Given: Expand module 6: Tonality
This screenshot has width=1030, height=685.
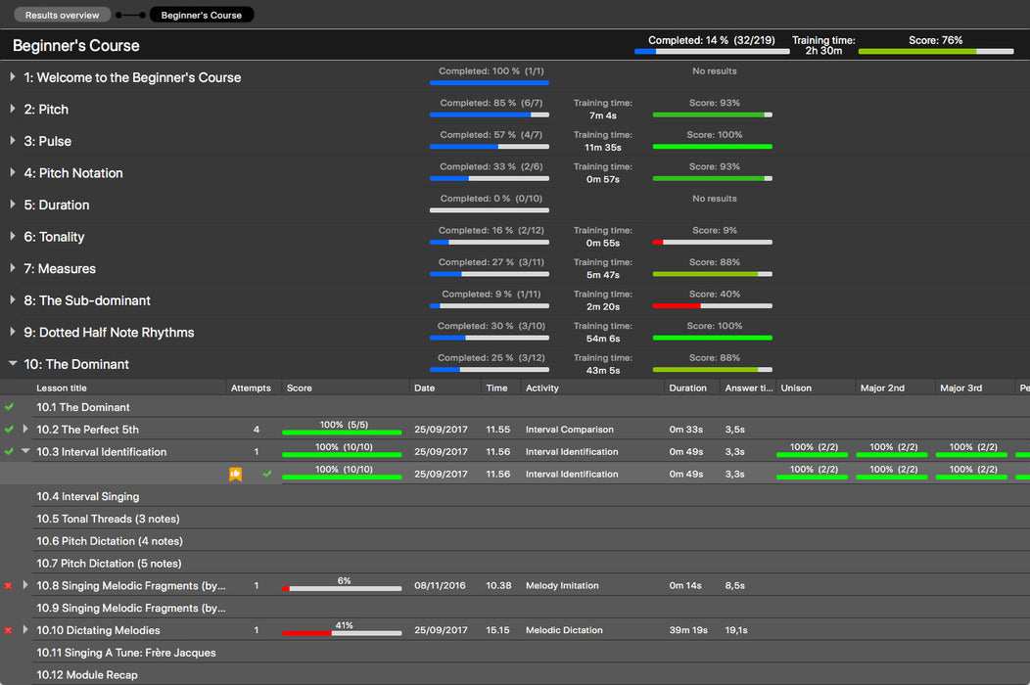Looking at the screenshot, I should [x=13, y=237].
